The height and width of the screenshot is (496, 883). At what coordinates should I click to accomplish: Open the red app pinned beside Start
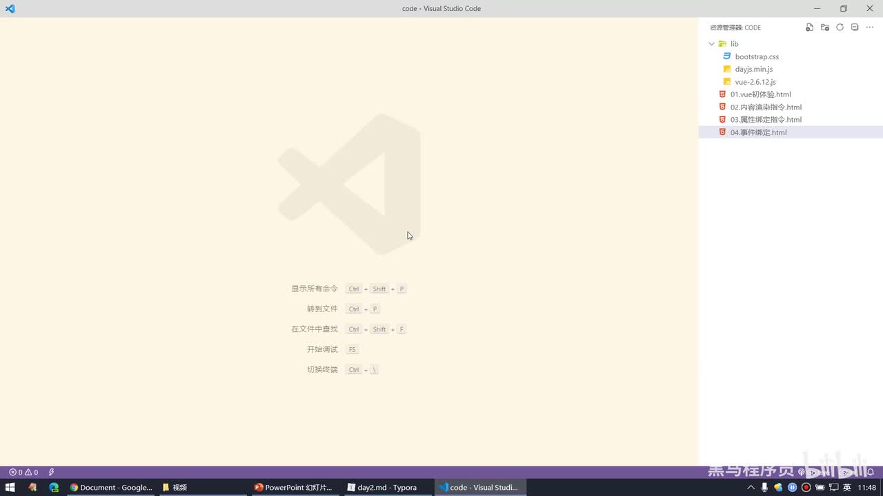click(32, 487)
